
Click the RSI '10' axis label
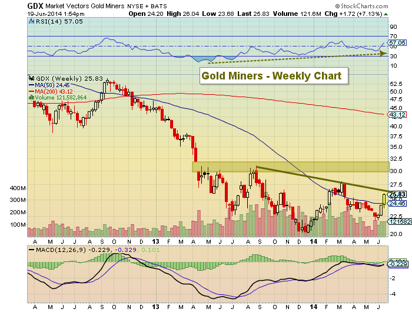(393, 66)
